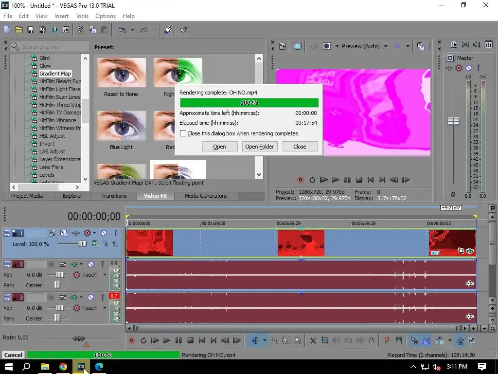Open Project Video Properties icon in preview
This screenshot has height=374, width=498.
click(283, 46)
